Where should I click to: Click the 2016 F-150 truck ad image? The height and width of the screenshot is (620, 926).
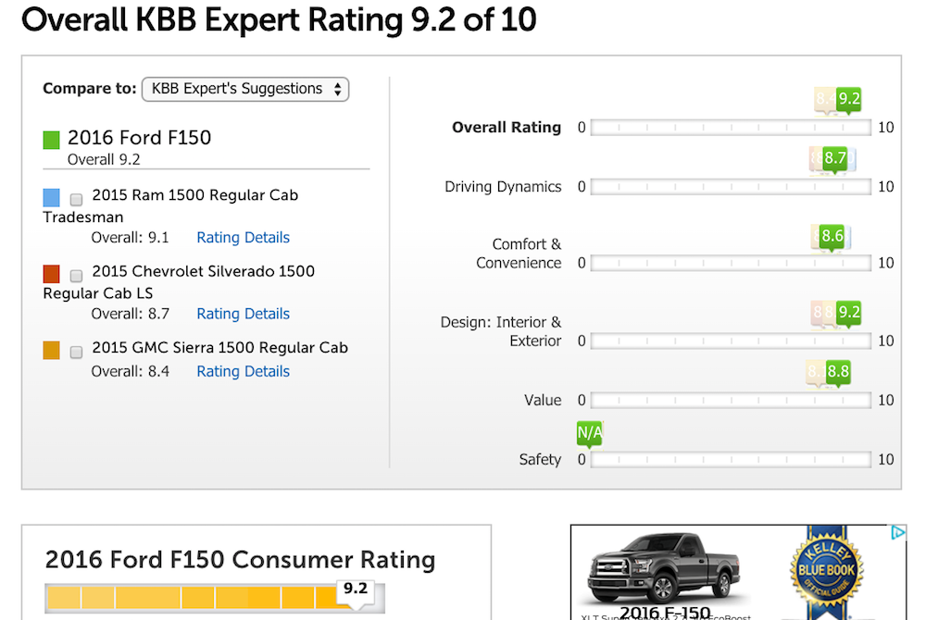[663, 567]
